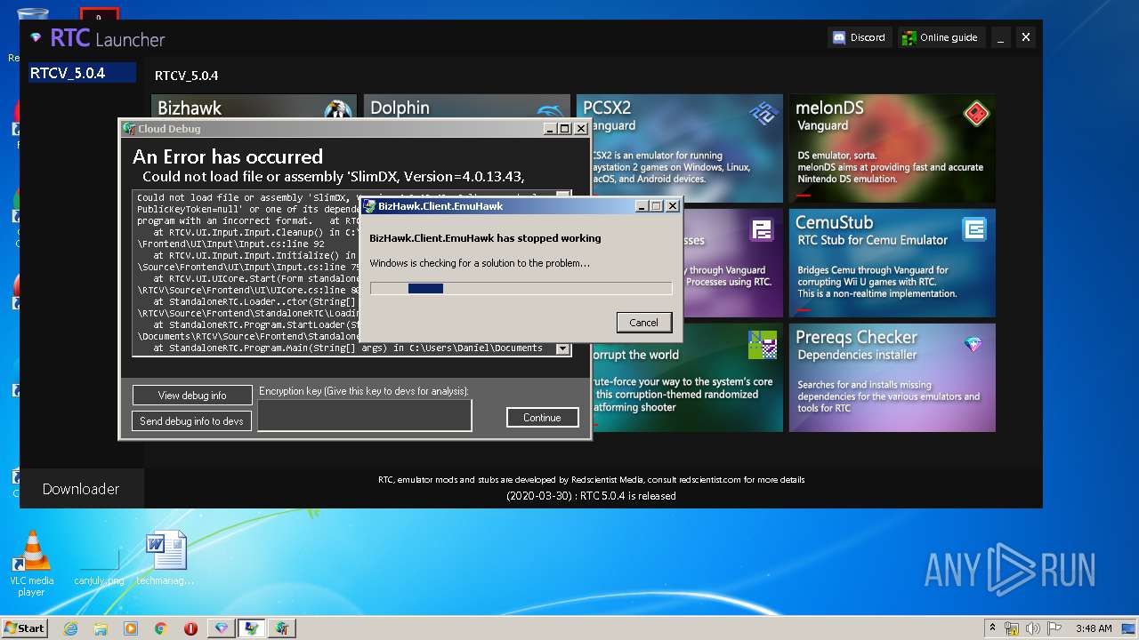Close the Cloud Debug window
The height and width of the screenshot is (640, 1139).
click(580, 128)
